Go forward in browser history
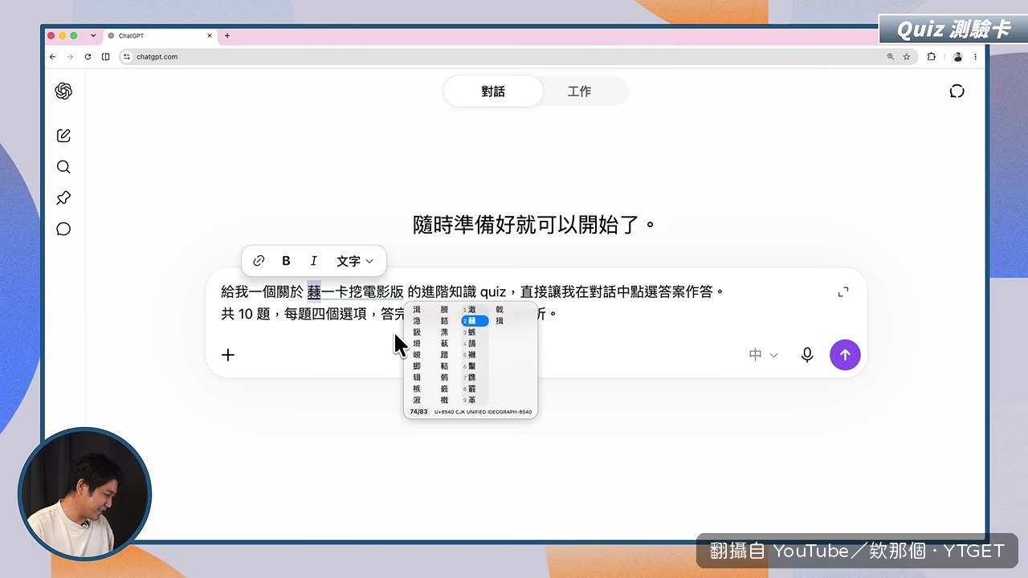The height and width of the screenshot is (578, 1028). [x=70, y=57]
